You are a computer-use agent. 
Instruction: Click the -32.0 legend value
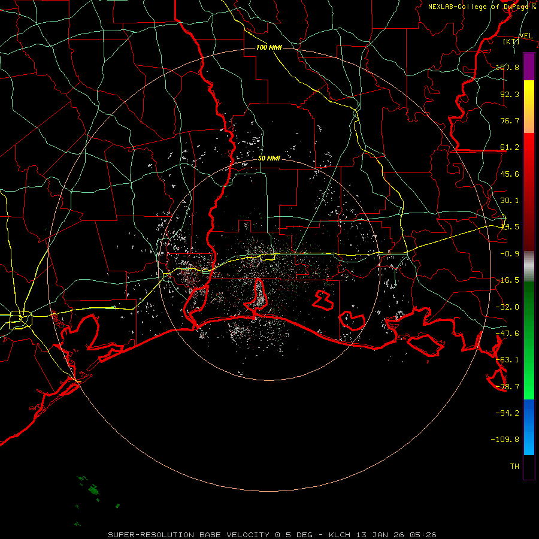[507, 307]
